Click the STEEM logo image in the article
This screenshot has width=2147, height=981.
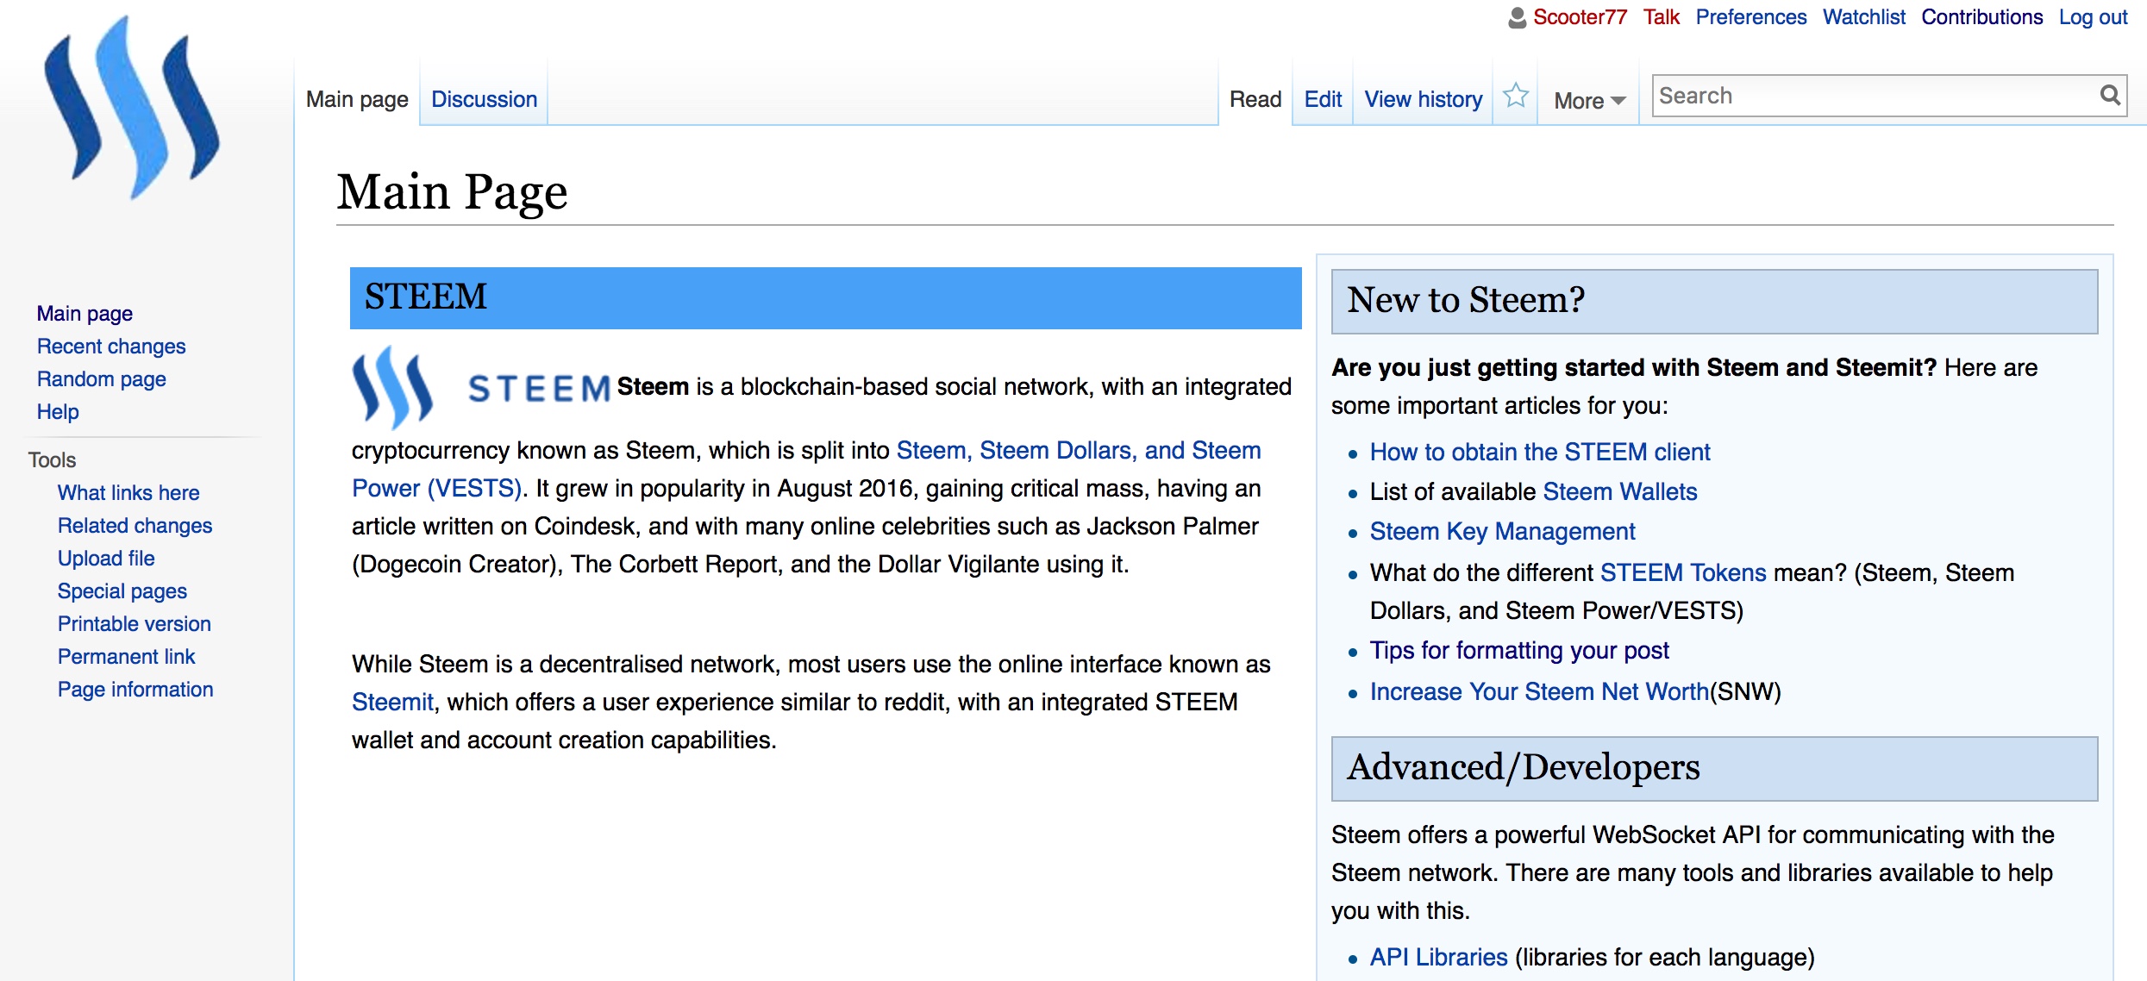481,388
